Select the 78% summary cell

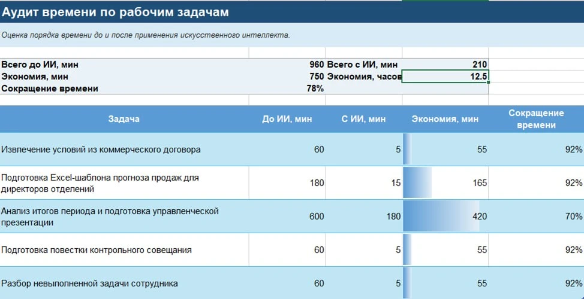tap(287, 89)
